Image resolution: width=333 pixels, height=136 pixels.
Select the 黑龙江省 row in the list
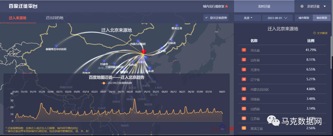coord(282,128)
